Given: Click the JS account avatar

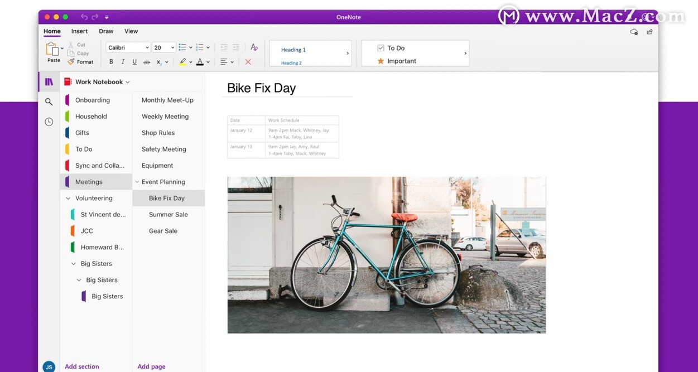Looking at the screenshot, I should pos(49,366).
